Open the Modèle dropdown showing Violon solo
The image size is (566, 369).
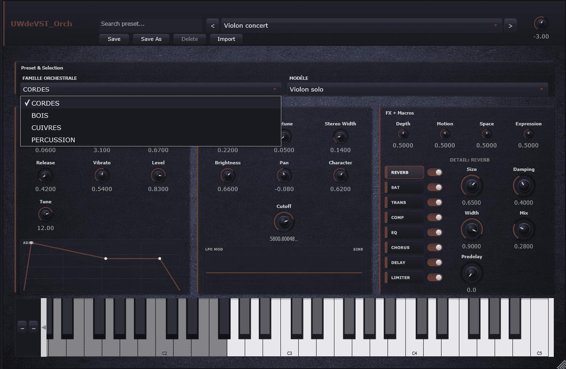[x=417, y=89]
